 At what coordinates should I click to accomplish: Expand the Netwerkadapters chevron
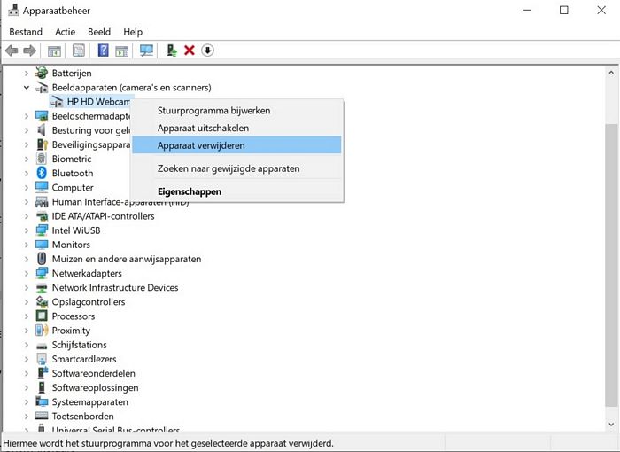(x=27, y=273)
